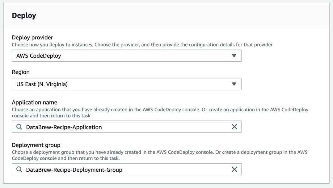Focus the DataBrew-Recipe-Deployment-Group input field
Screen dimensions: 333x188
(x=124, y=170)
